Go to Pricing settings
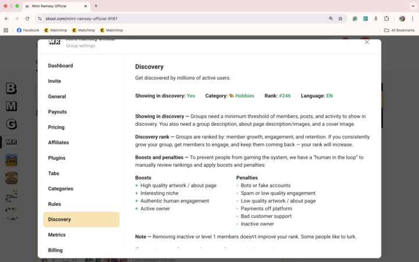Image resolution: width=419 pixels, height=262 pixels. (56, 127)
